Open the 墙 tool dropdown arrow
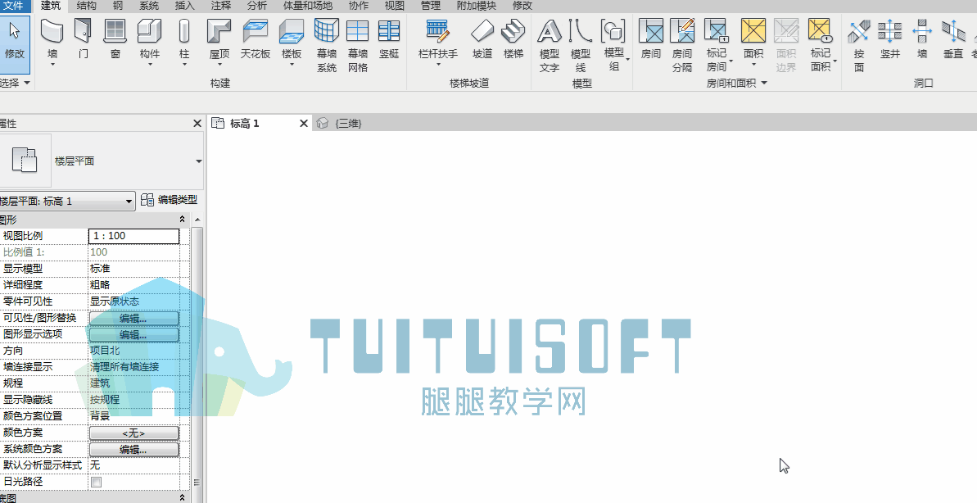 click(x=52, y=64)
